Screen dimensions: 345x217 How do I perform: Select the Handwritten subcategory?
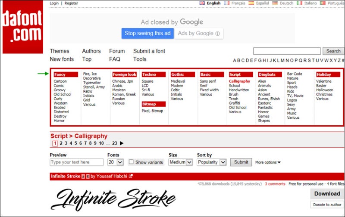tap(239, 90)
